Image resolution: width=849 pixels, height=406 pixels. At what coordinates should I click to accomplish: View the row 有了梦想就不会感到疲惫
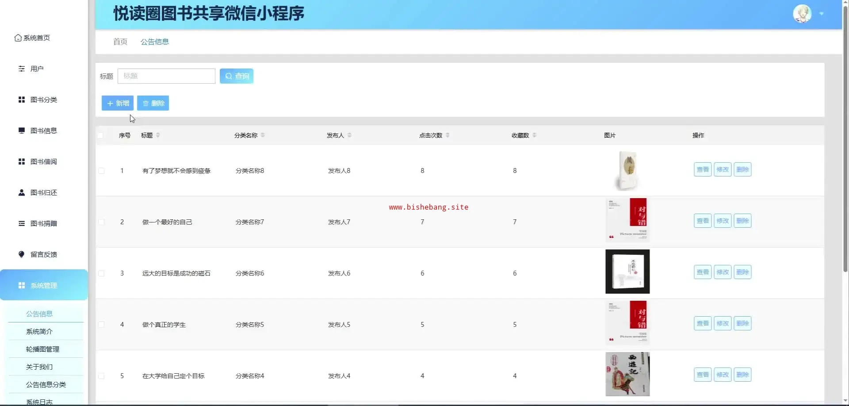703,169
